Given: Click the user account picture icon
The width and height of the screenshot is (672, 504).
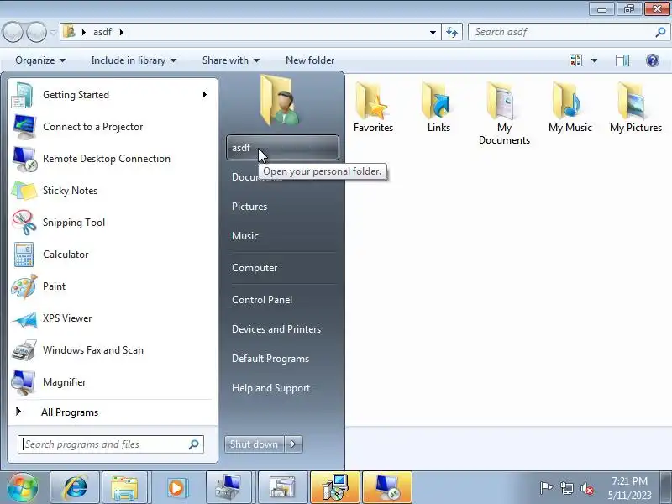Looking at the screenshot, I should (281, 100).
